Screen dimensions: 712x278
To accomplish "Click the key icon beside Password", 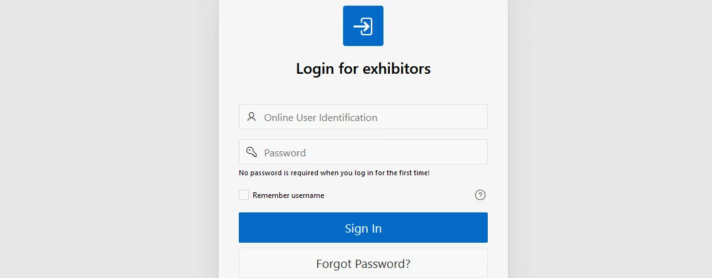I will click(251, 152).
